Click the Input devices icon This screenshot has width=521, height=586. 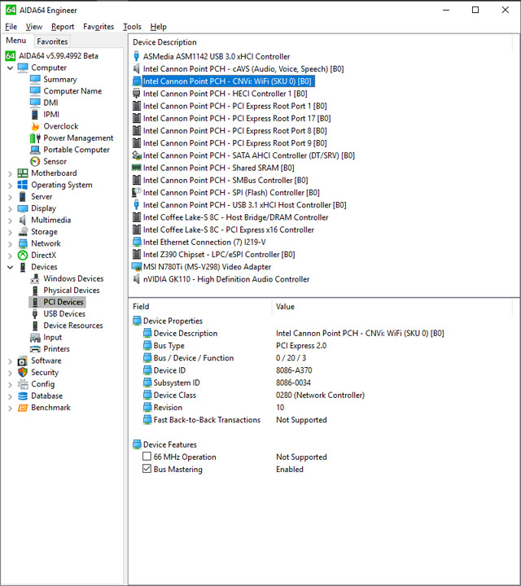tap(35, 338)
